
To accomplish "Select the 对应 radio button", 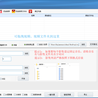I will click(x=1, y=79).
